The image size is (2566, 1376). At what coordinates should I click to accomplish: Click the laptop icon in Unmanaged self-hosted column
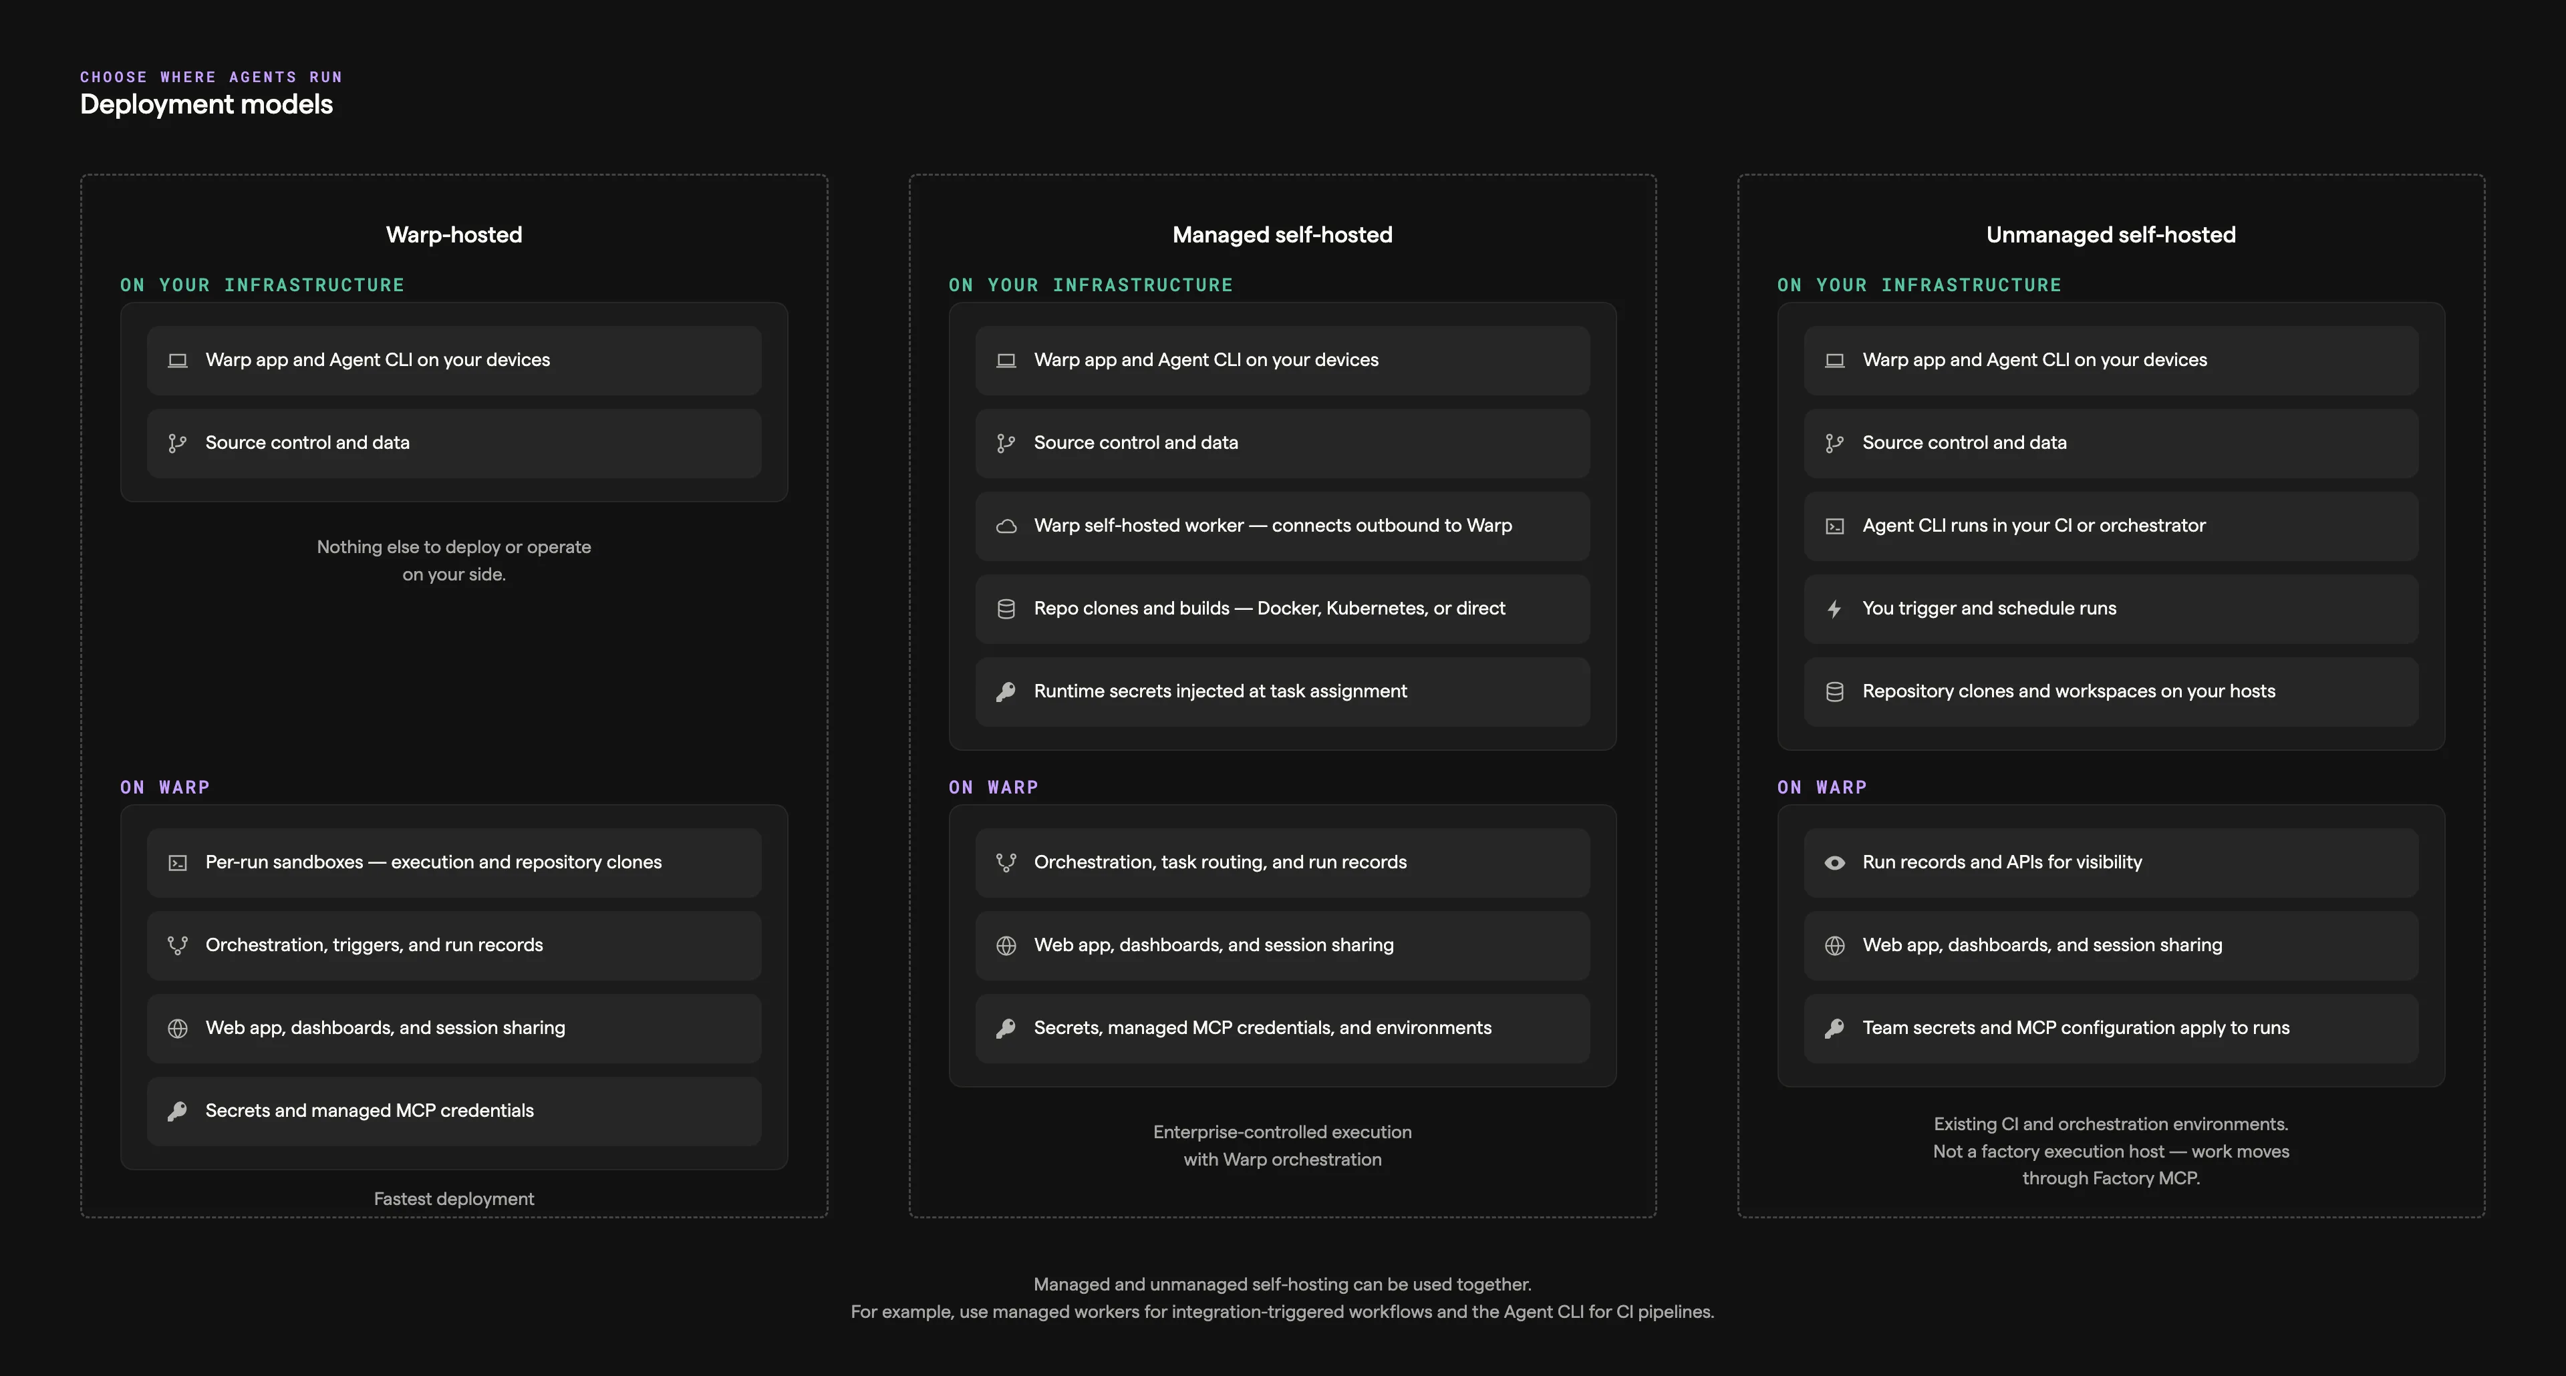point(1835,361)
